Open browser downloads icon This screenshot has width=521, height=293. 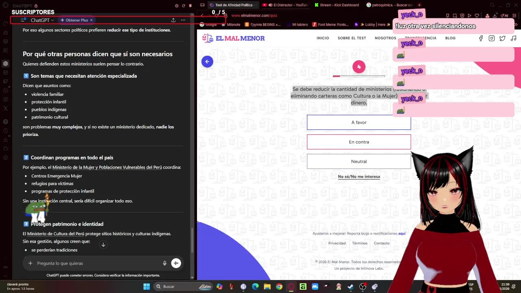click(x=495, y=15)
